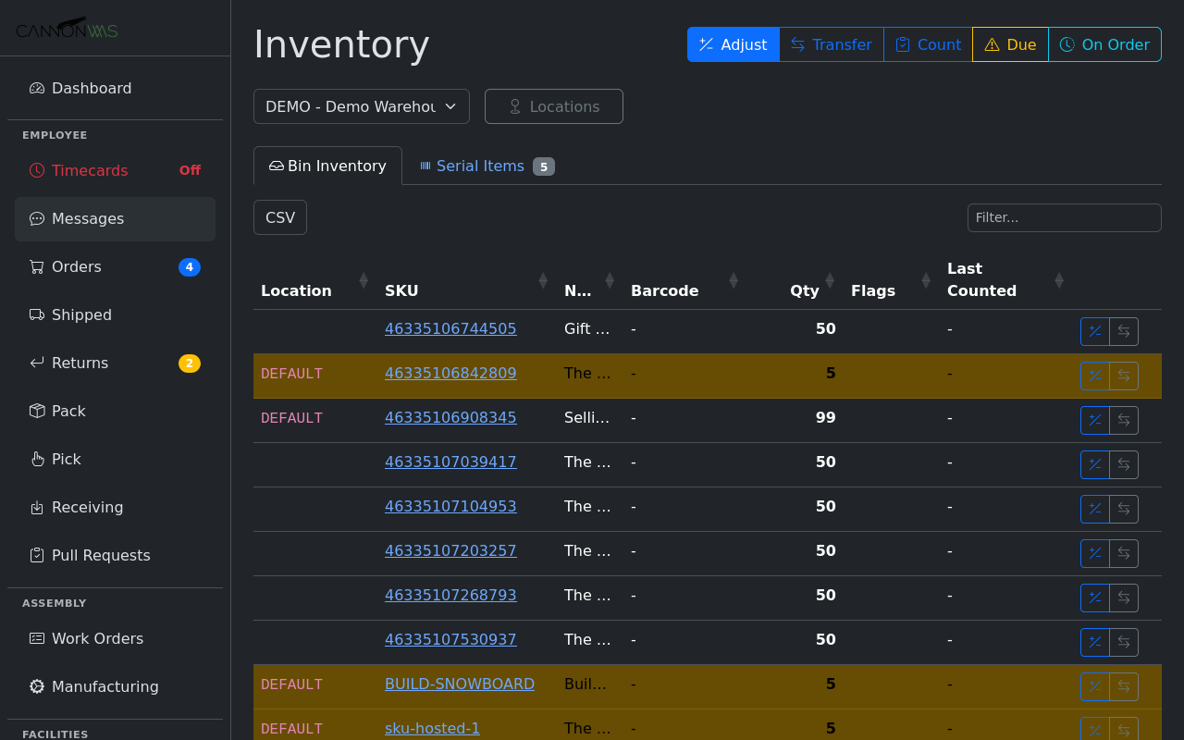Open Messages via the speech bubble icon
This screenshot has width=1184, height=740.
coord(36,218)
